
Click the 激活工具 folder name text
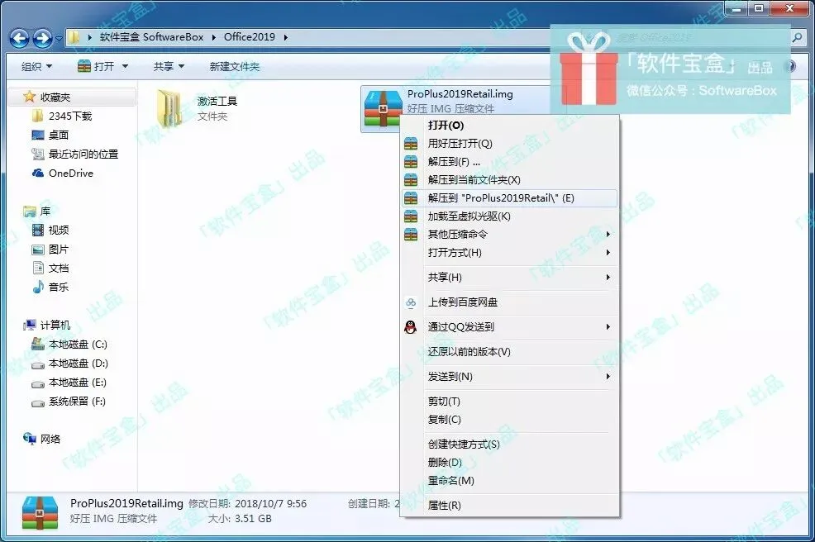pyautogui.click(x=217, y=101)
